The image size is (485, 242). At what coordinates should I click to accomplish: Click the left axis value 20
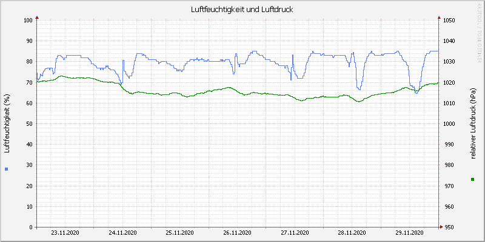(29, 186)
